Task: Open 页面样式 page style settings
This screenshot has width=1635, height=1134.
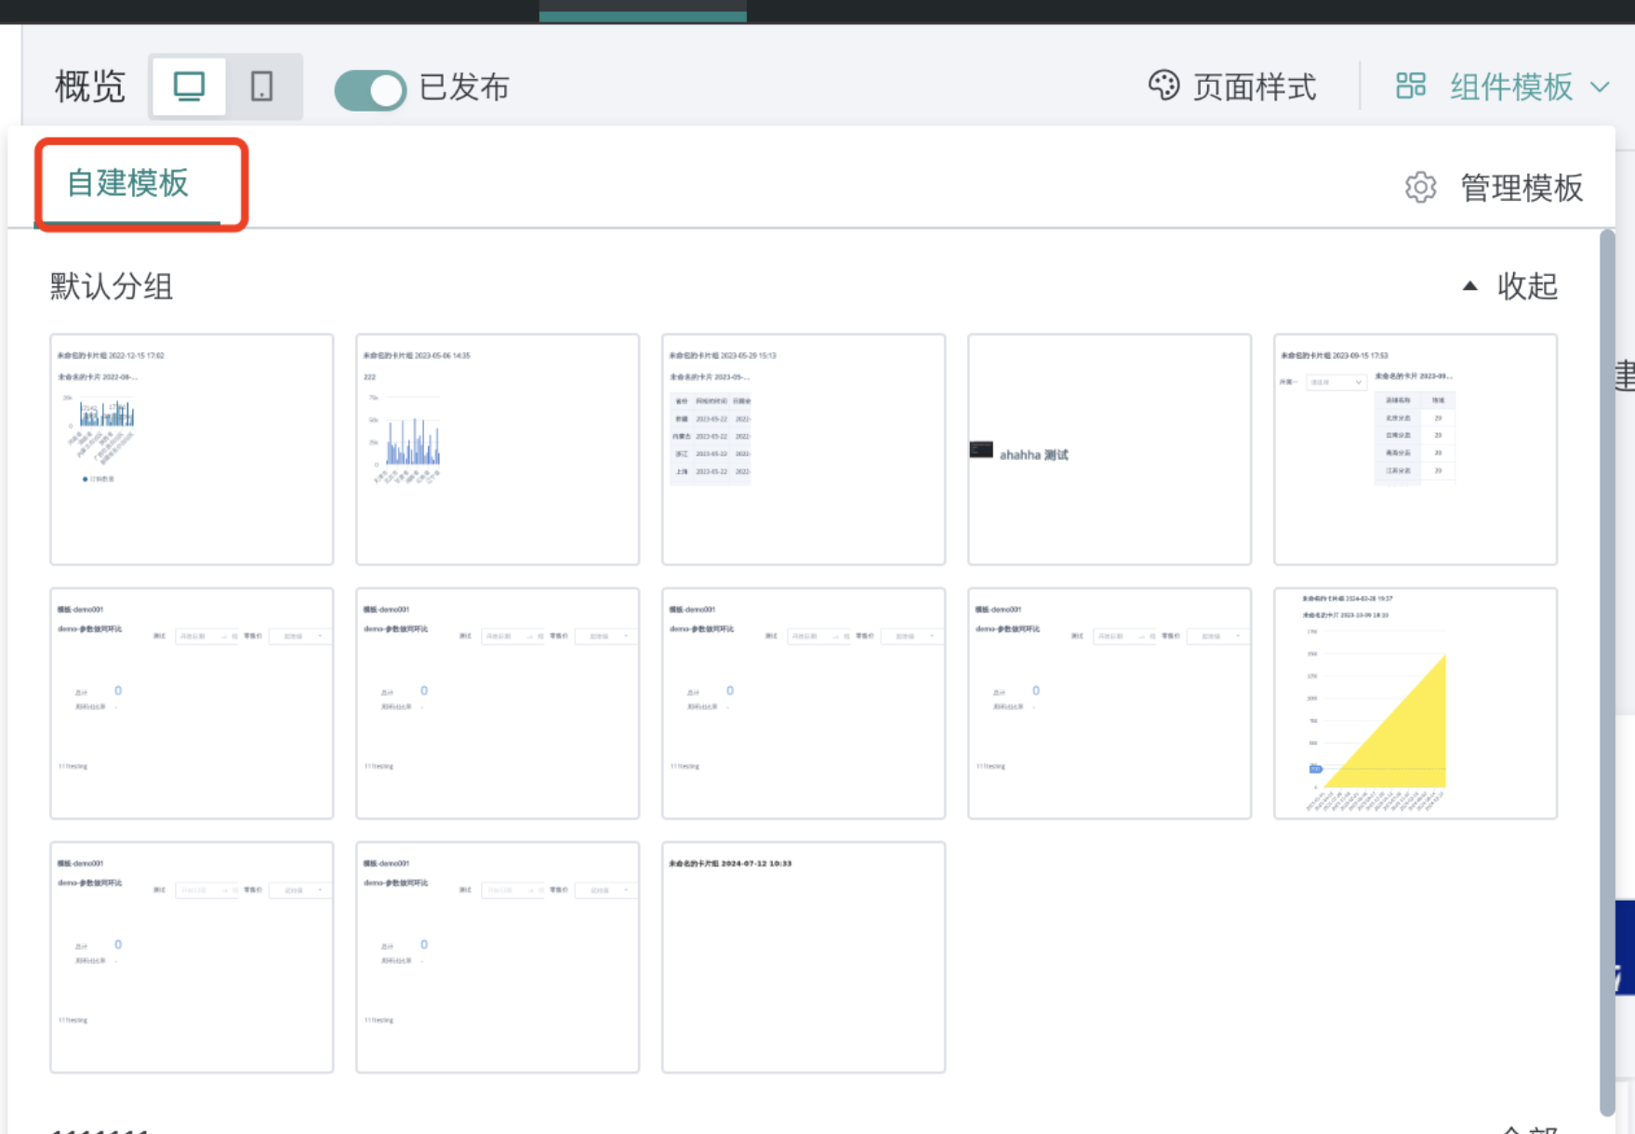Action: [1254, 87]
